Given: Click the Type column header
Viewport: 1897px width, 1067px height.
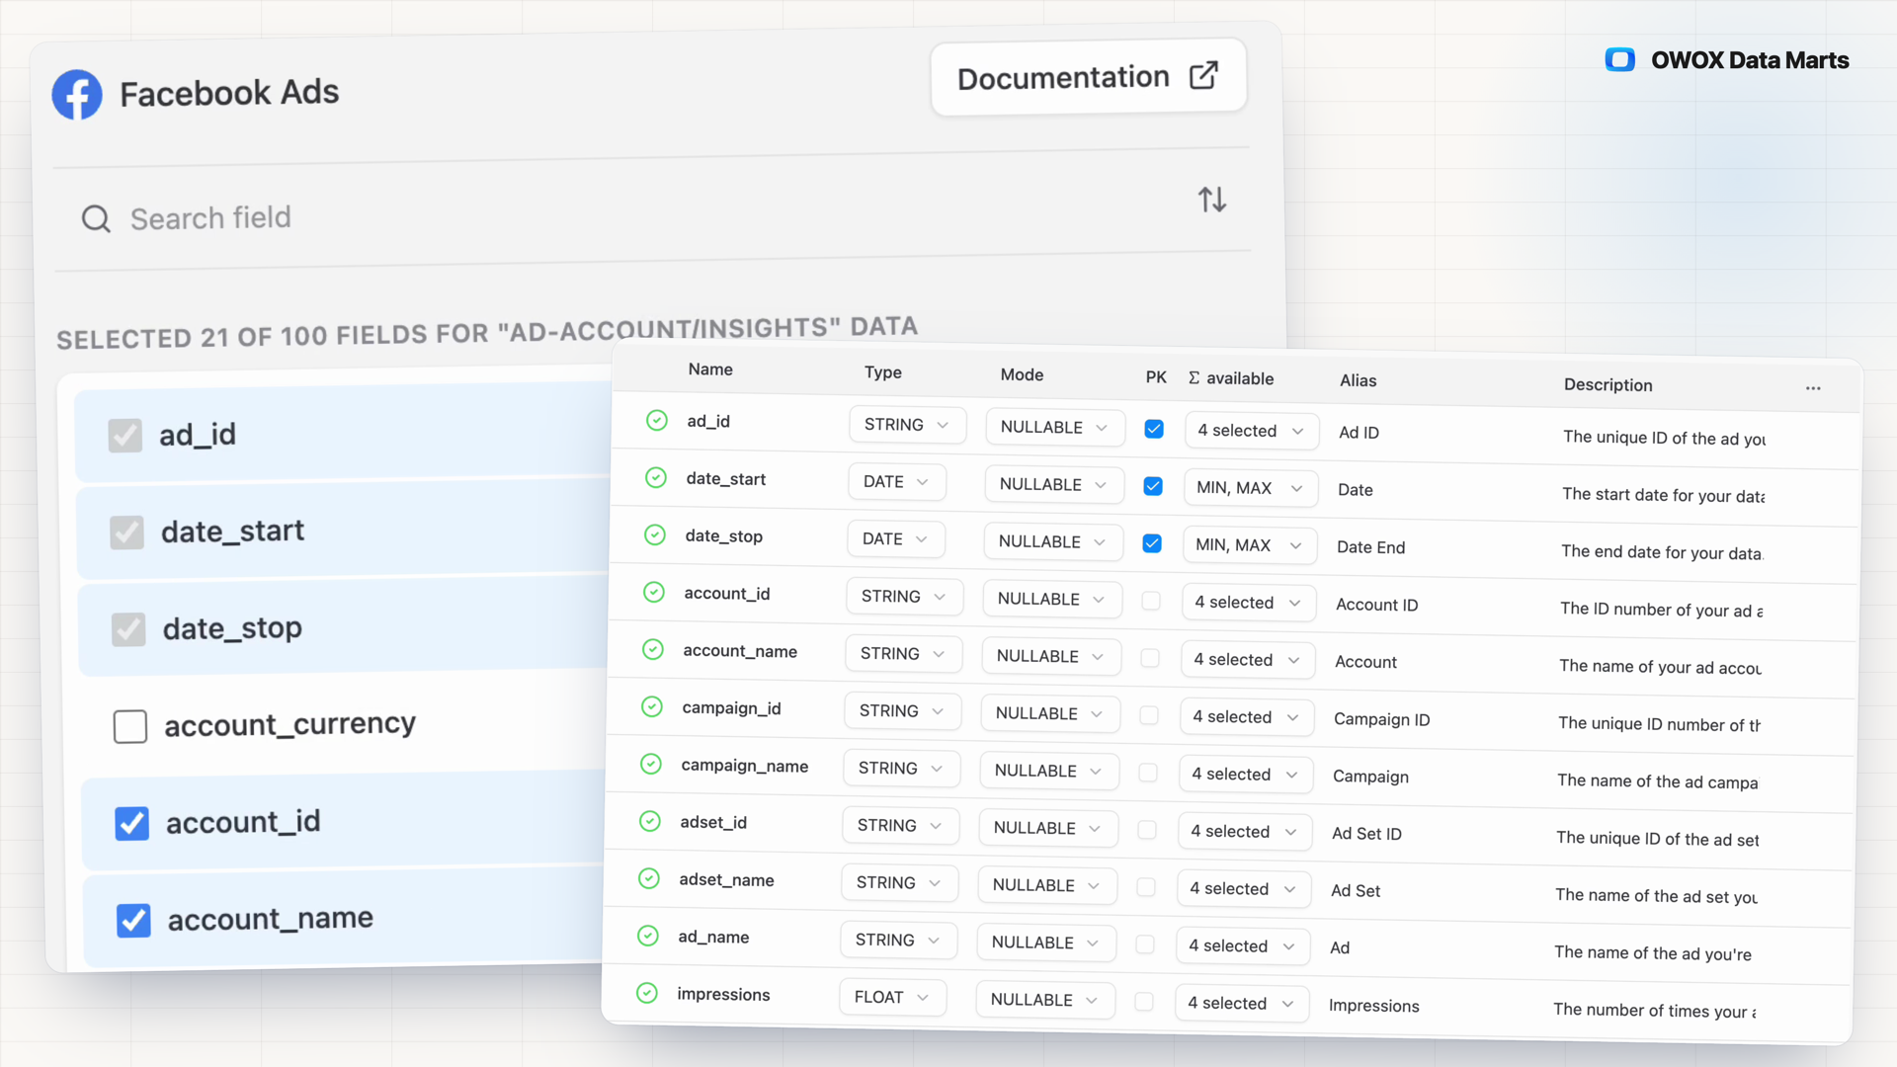Looking at the screenshot, I should (x=883, y=372).
